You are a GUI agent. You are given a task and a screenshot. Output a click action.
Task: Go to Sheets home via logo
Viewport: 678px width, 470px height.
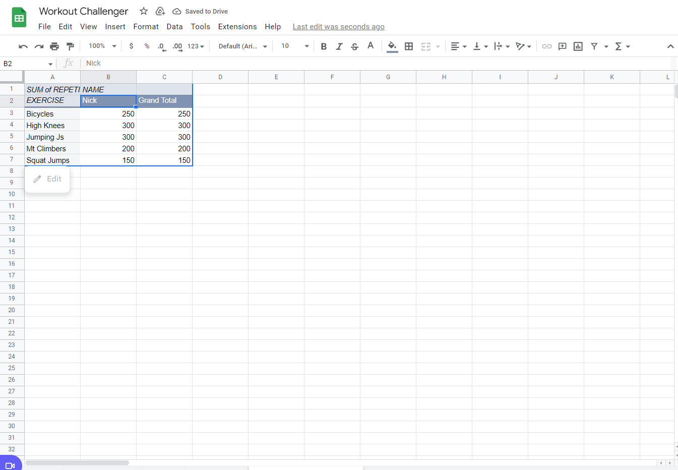pos(19,18)
